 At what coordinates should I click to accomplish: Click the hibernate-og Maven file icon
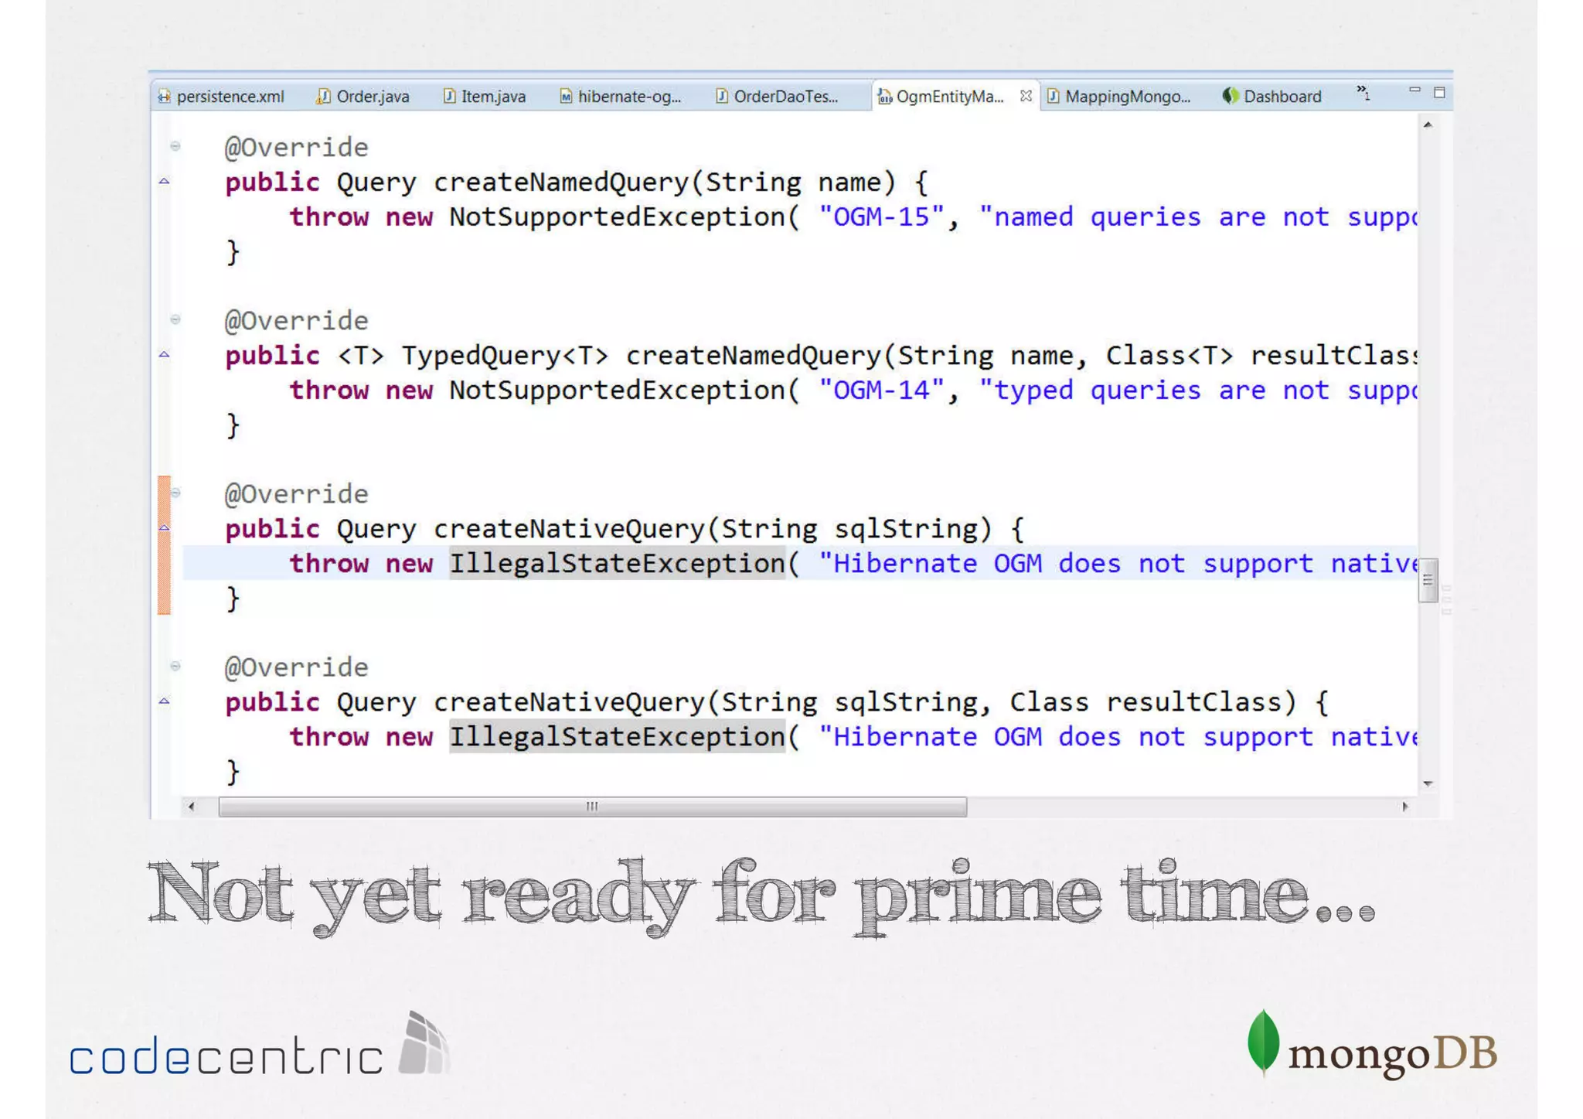566,96
